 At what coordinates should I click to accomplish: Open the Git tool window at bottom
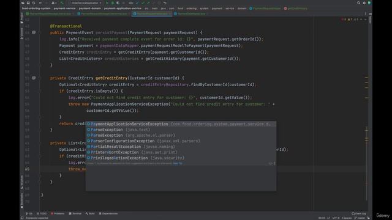point(29,213)
